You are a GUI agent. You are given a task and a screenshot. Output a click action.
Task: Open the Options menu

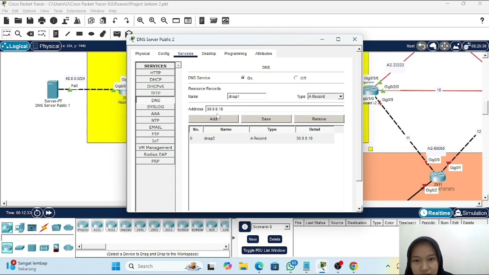(x=29, y=11)
